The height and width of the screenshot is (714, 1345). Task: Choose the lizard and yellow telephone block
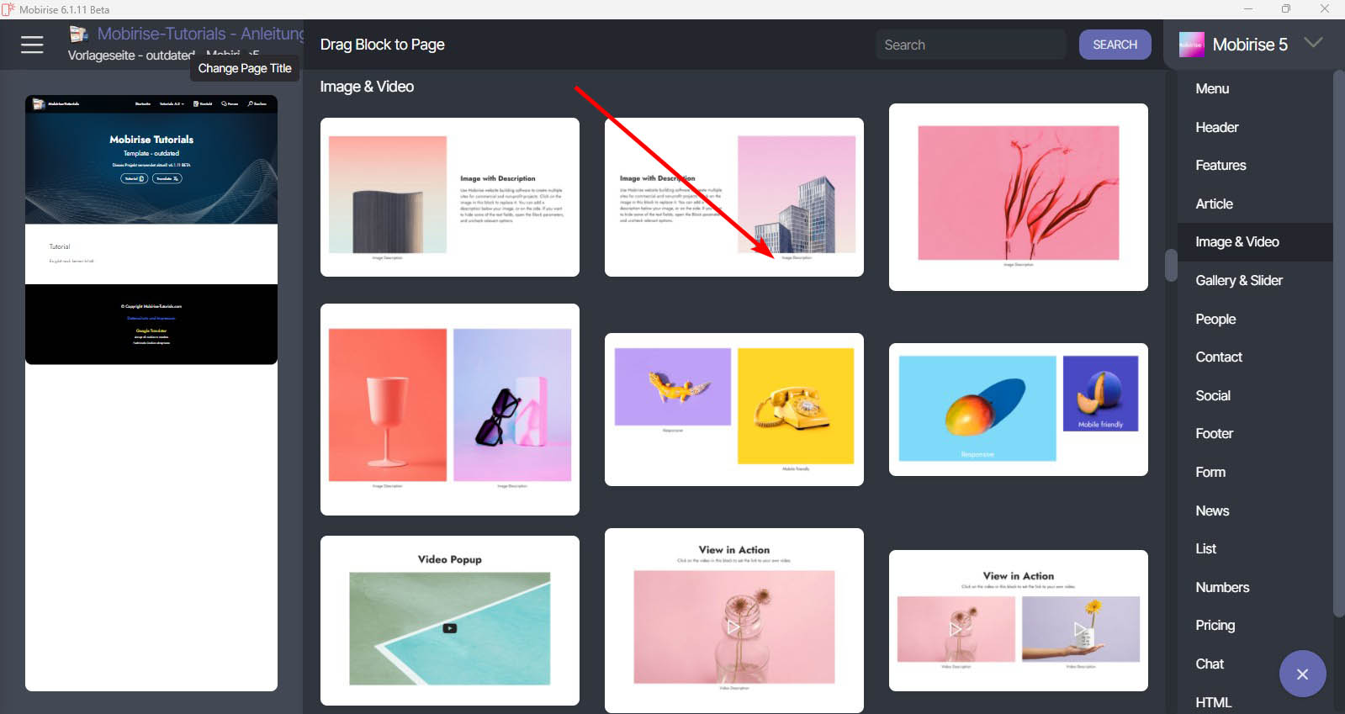[734, 410]
